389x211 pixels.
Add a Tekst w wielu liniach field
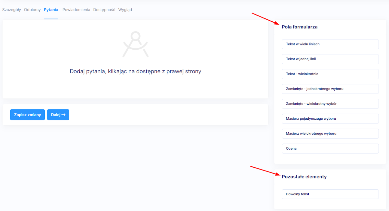pos(330,44)
